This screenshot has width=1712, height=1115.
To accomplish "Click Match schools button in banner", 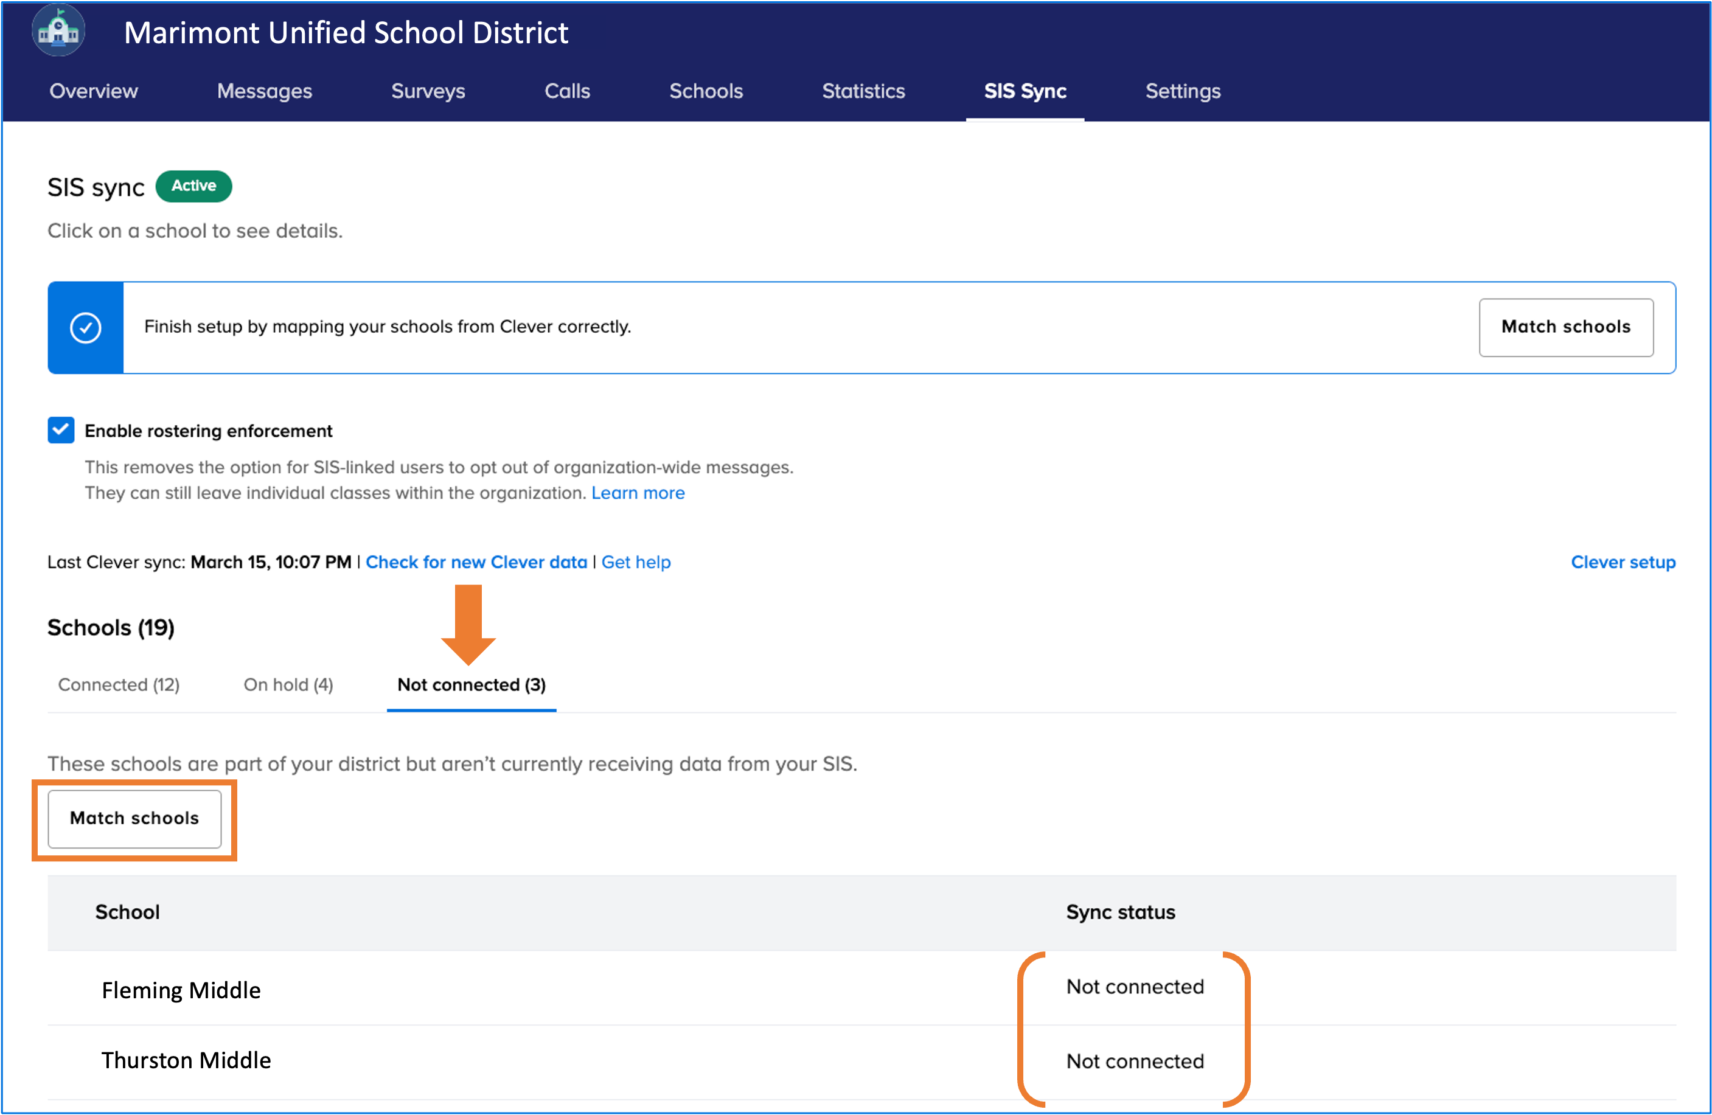I will pos(1565,327).
